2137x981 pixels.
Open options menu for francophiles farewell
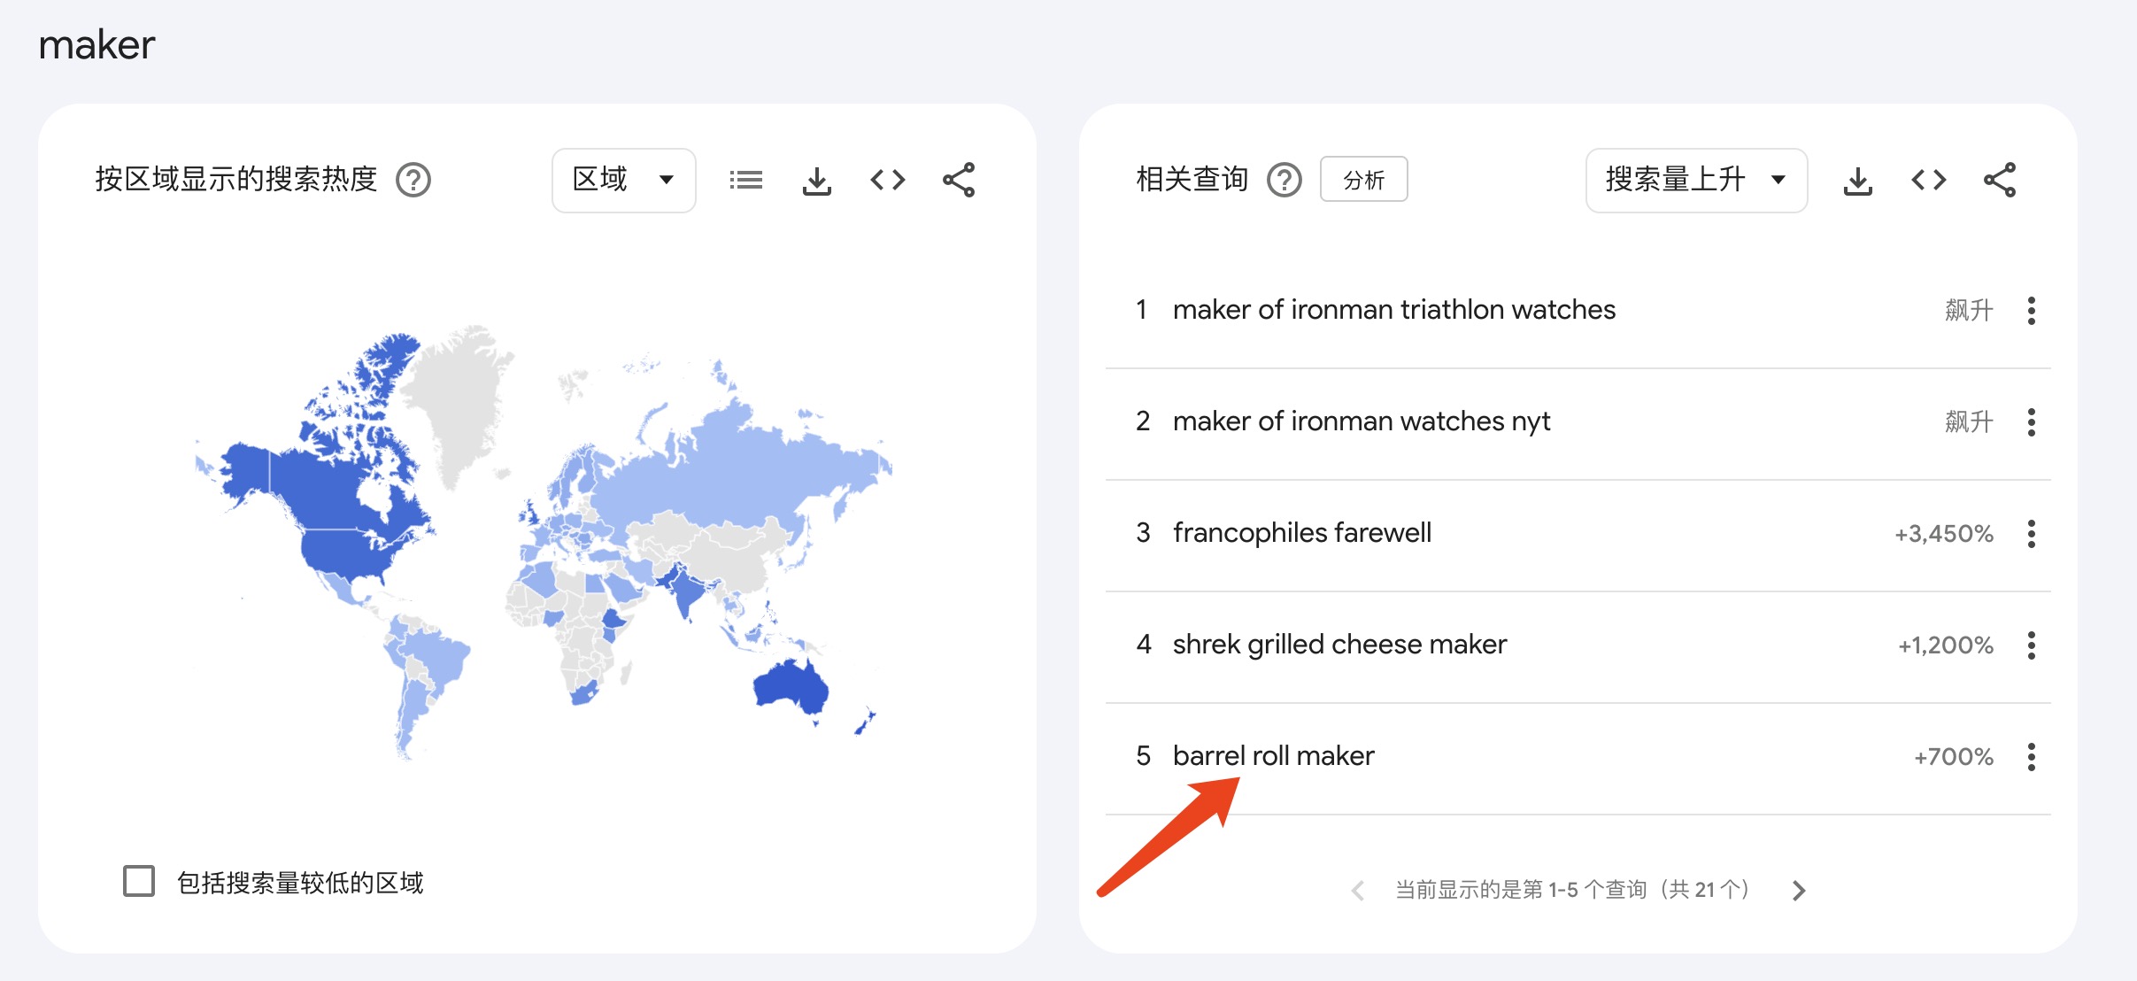tap(2032, 534)
